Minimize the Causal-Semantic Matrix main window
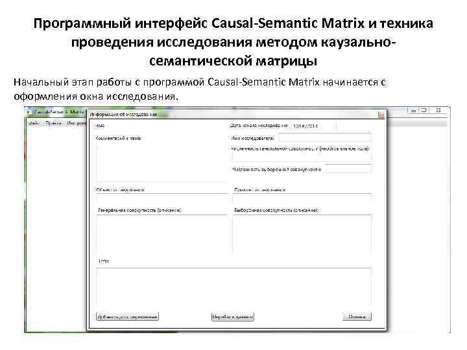The height and width of the screenshot is (350, 467). tap(413, 110)
